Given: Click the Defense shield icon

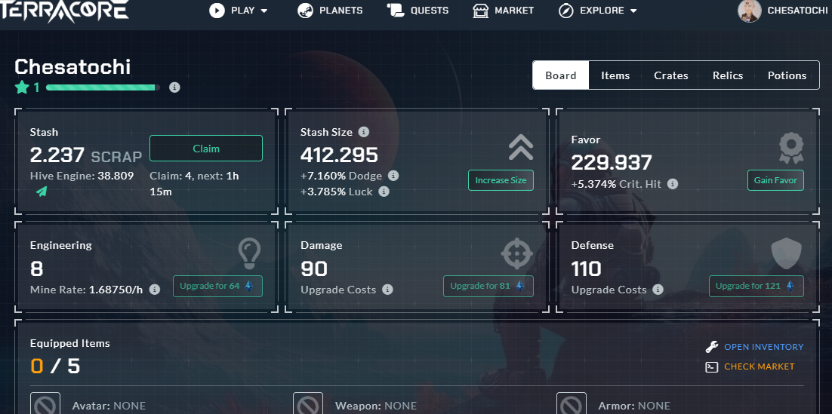Looking at the screenshot, I should (787, 253).
